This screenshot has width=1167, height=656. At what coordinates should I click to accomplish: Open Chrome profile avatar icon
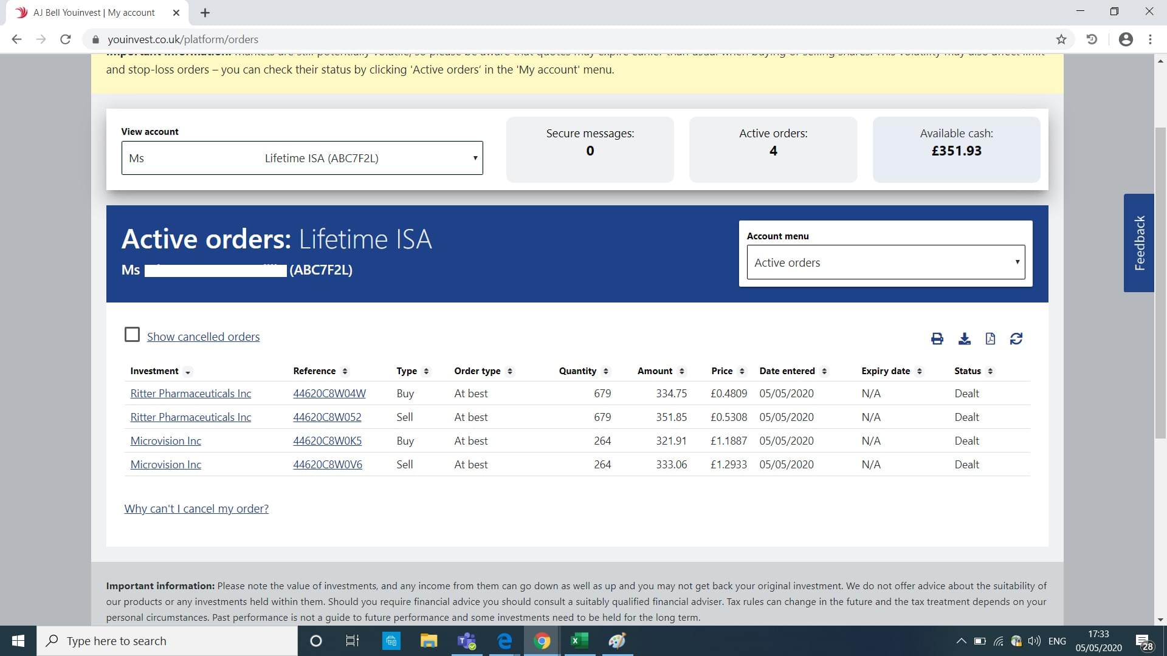pyautogui.click(x=1126, y=39)
